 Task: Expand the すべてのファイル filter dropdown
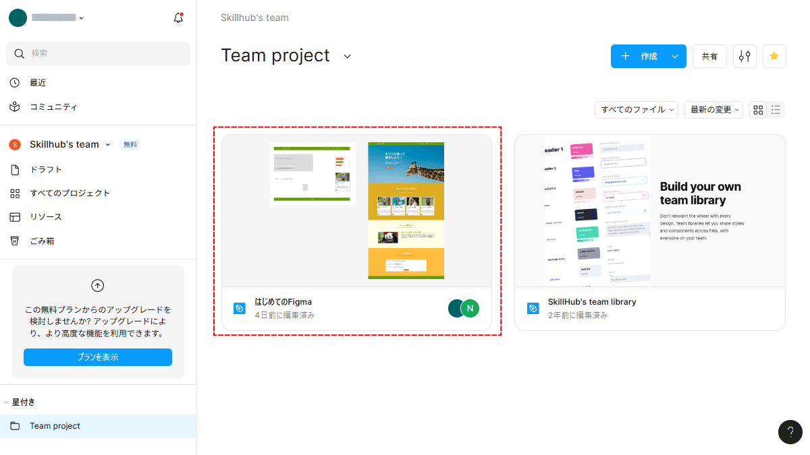[639, 110]
